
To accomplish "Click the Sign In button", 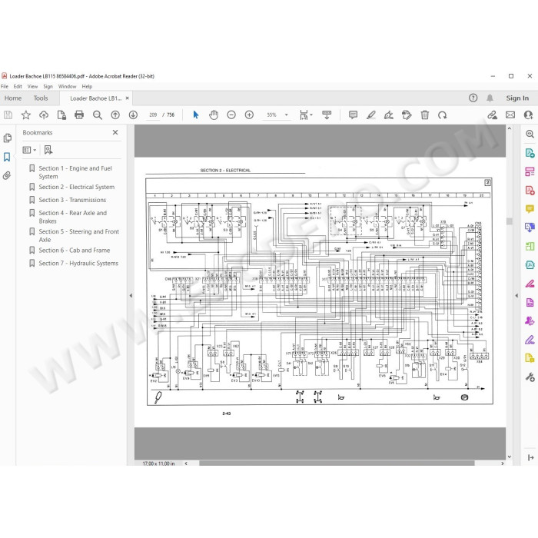I will pyautogui.click(x=517, y=98).
